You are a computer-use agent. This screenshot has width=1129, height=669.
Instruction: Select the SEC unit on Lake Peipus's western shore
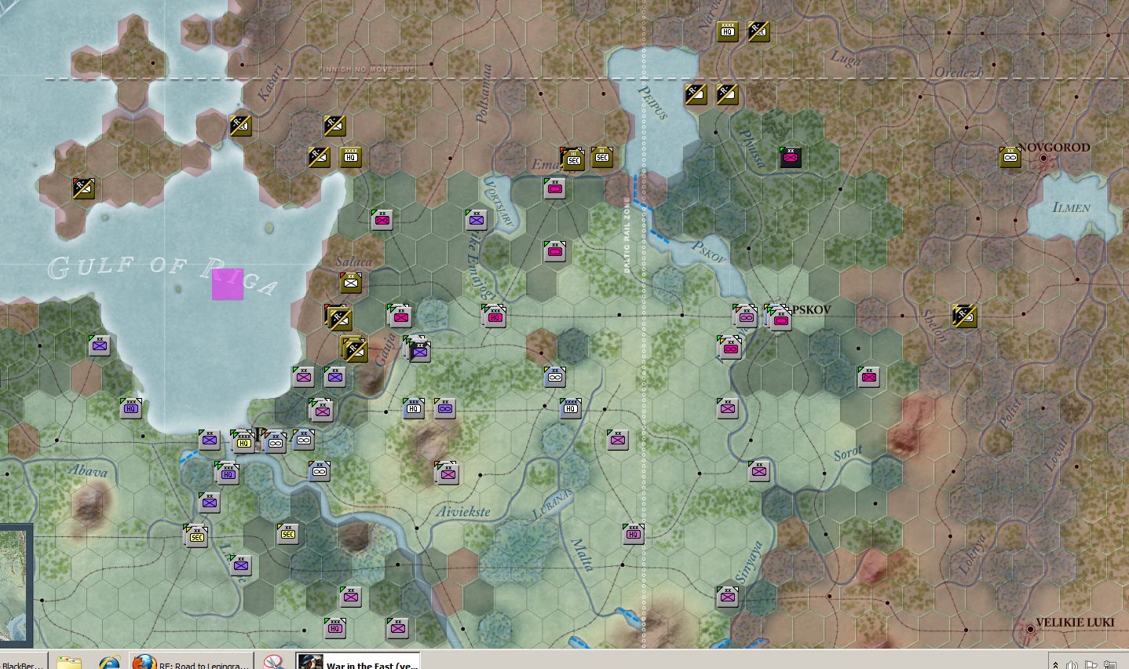point(602,156)
